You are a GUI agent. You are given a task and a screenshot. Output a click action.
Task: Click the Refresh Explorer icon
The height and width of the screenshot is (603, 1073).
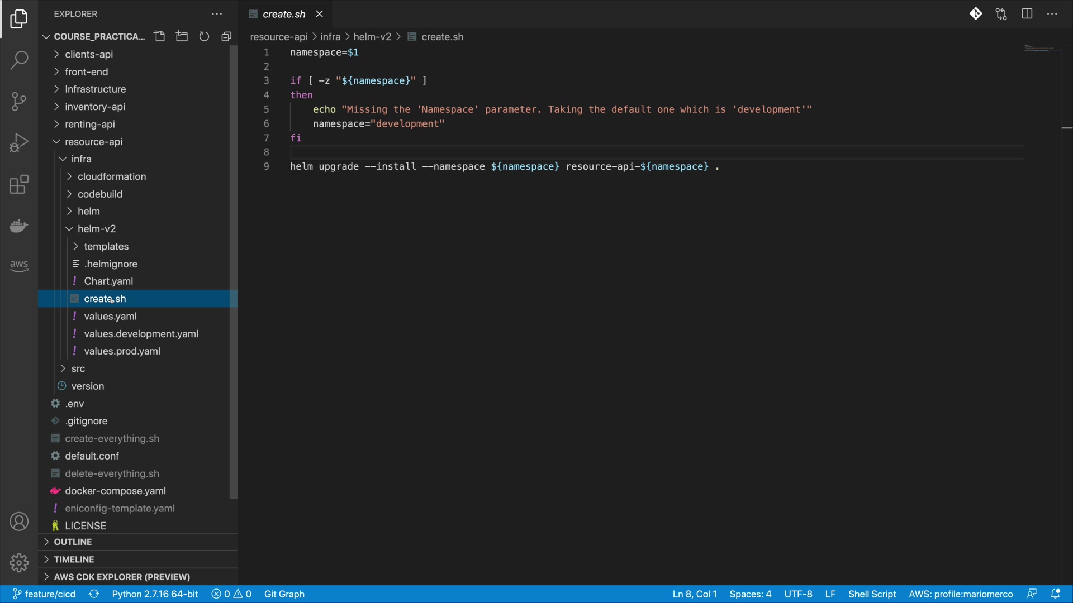pyautogui.click(x=204, y=36)
